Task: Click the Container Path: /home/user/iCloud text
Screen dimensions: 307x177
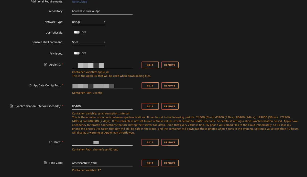Action: 95,149
